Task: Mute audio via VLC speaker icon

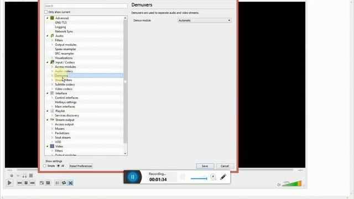Action: coord(279,185)
